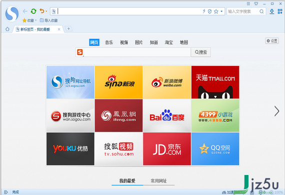285x195 pixels.
Task: Open the dropdown beside the undo icon
Action: (46, 11)
